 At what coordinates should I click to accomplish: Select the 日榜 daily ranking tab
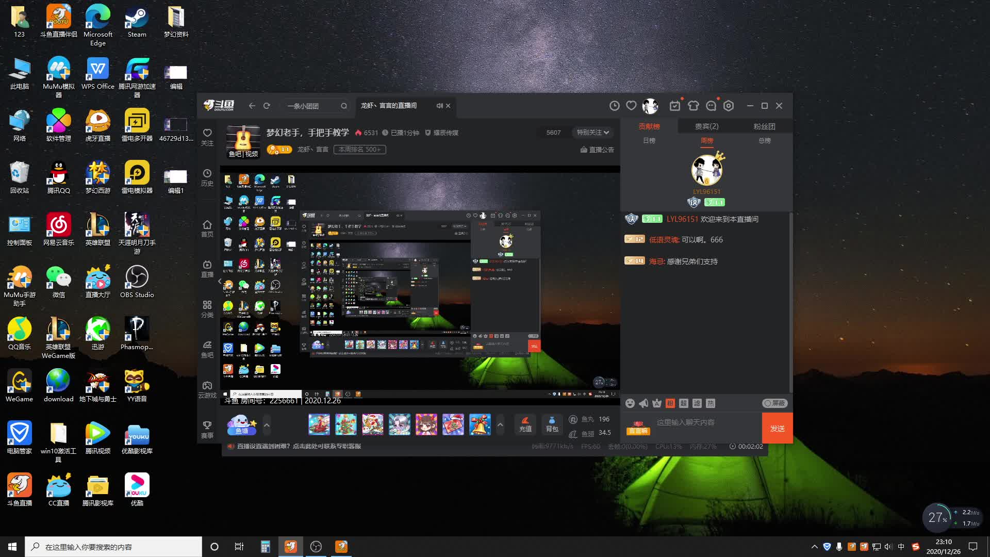649,141
